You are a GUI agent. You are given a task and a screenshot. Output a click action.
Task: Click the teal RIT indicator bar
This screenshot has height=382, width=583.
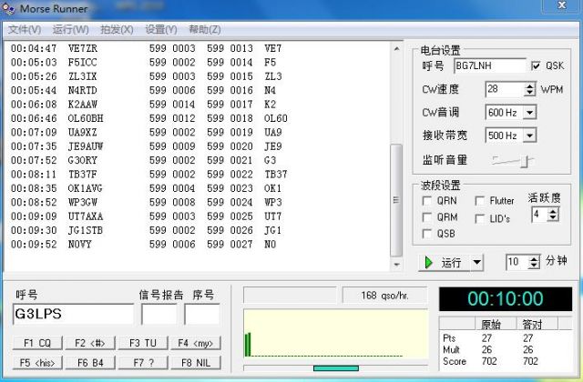(x=336, y=367)
